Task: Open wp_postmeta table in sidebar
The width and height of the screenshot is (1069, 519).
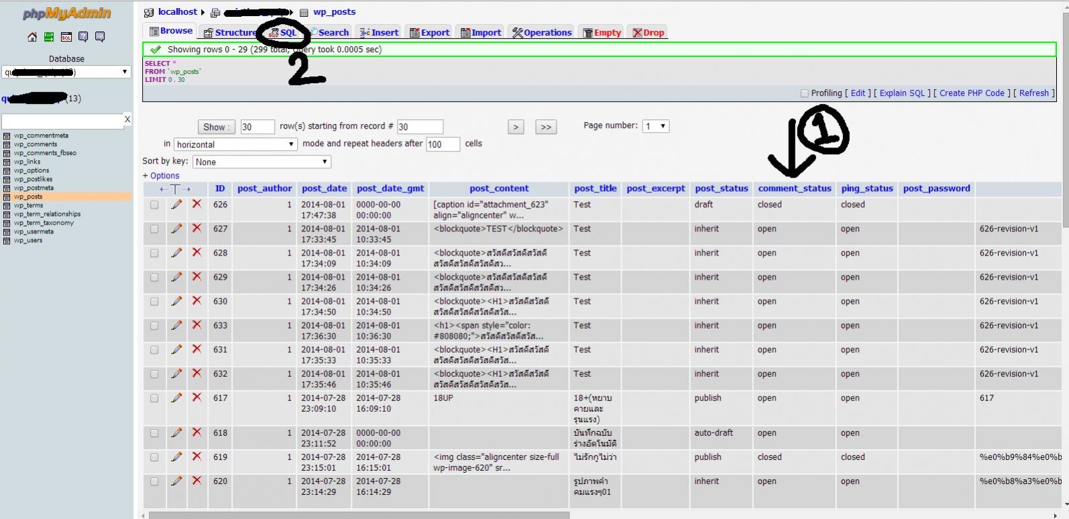Action: 34,188
